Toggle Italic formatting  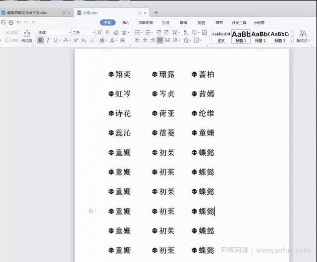click(48, 40)
